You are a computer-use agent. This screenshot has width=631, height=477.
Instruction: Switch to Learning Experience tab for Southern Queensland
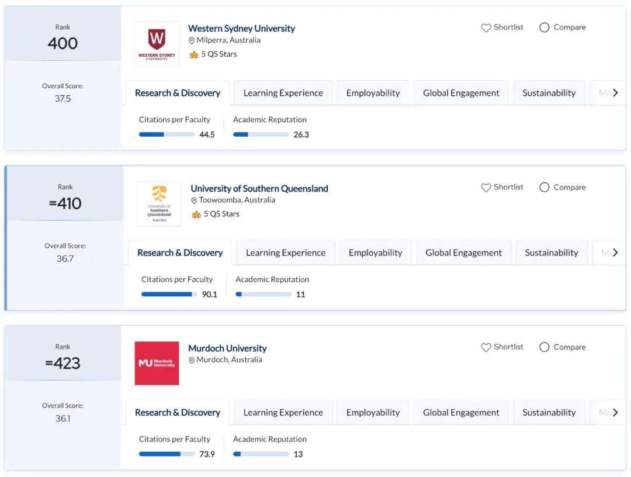pyautogui.click(x=286, y=253)
